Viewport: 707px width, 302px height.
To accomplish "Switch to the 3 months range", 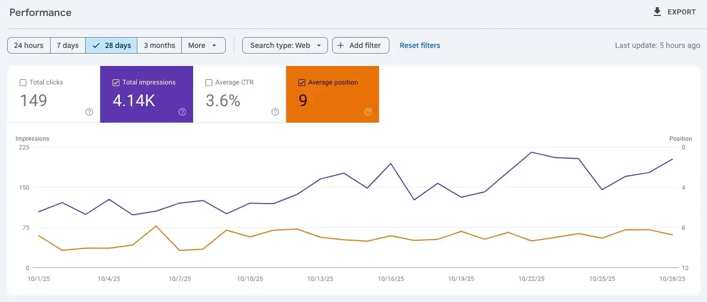I will [160, 45].
